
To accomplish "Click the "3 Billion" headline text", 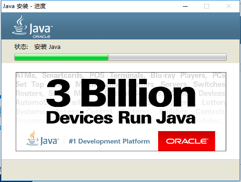I will point(120,93).
